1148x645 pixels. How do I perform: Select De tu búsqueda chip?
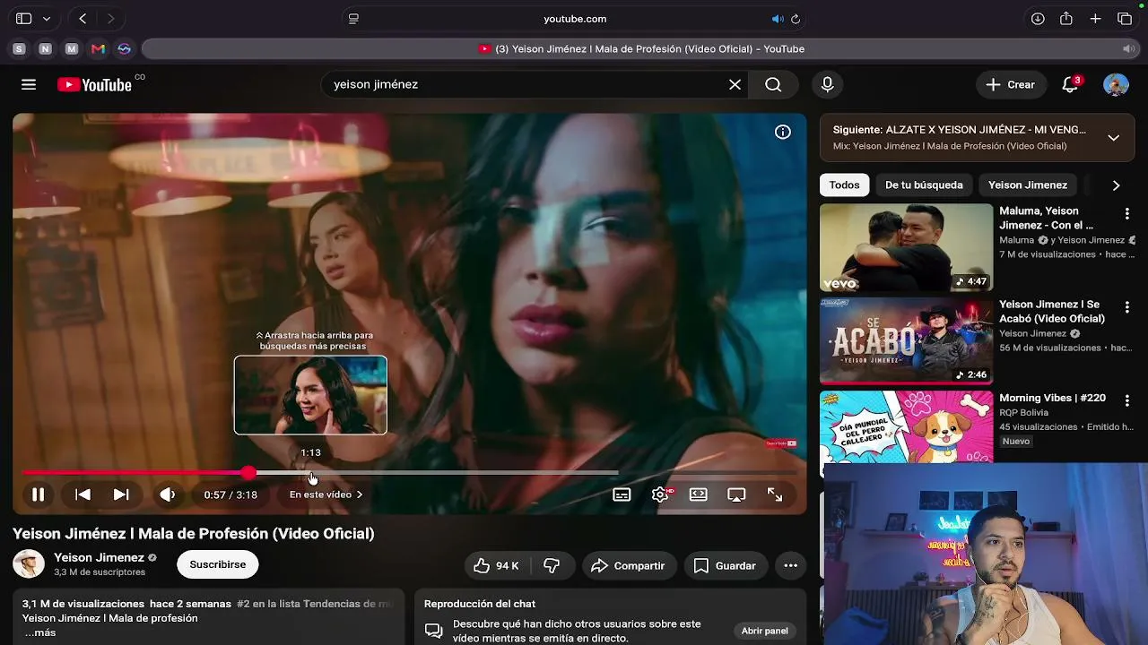point(924,185)
